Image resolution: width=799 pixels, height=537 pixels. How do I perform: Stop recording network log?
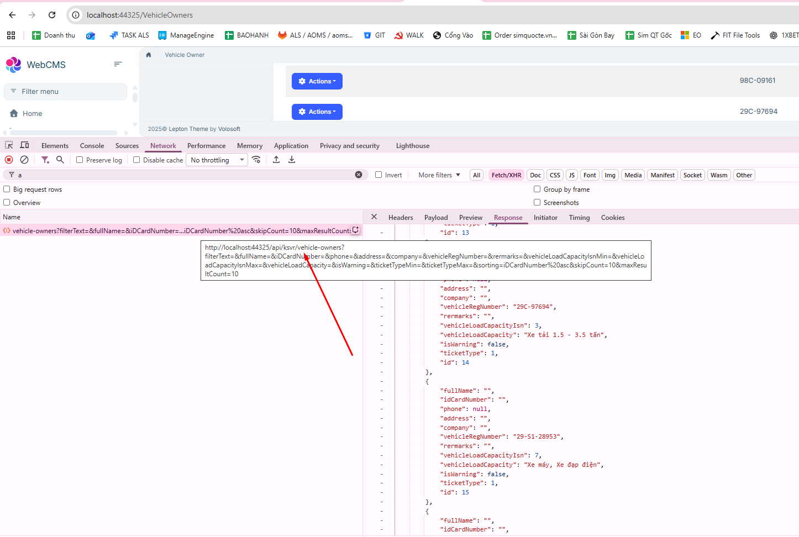9,160
